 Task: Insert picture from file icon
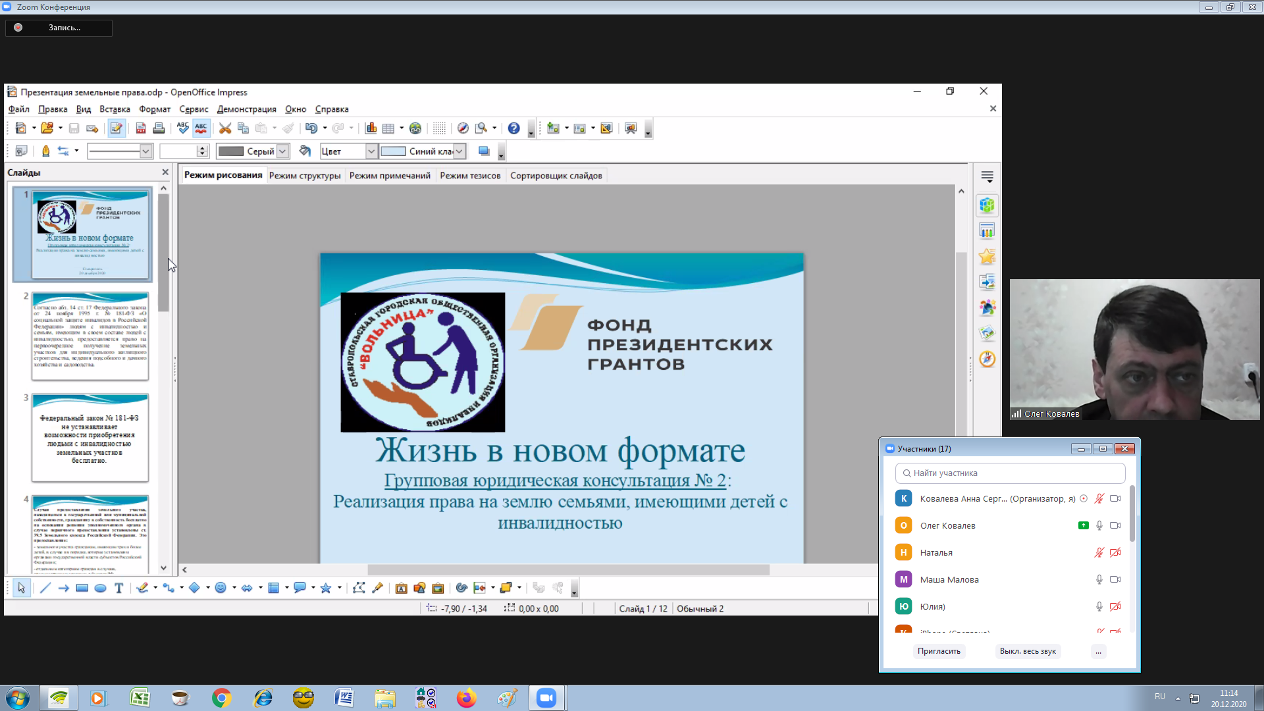(x=419, y=588)
